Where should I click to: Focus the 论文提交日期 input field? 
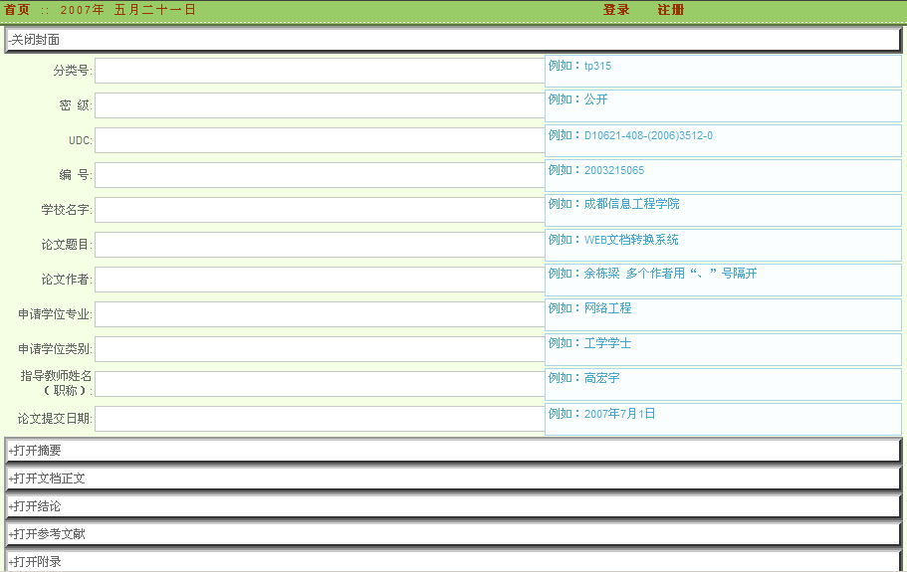(x=320, y=419)
